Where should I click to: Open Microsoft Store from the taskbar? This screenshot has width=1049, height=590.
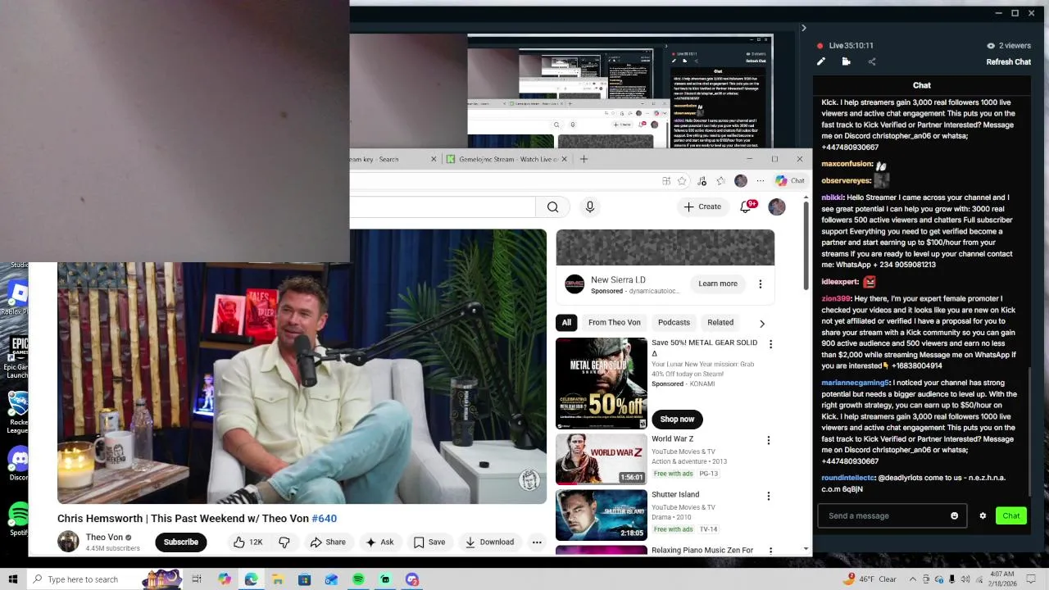tap(304, 579)
